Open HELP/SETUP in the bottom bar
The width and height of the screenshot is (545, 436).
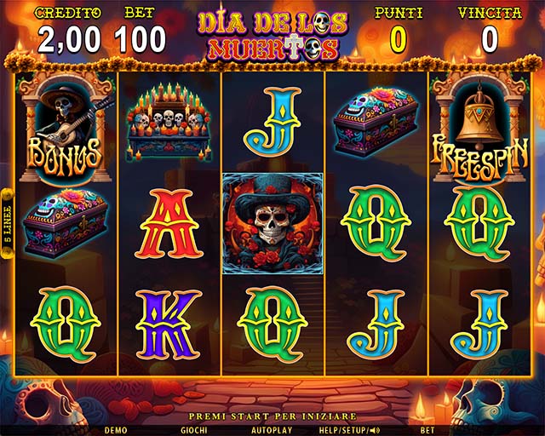pos(344,430)
